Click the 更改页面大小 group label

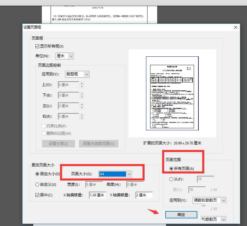[43, 165]
